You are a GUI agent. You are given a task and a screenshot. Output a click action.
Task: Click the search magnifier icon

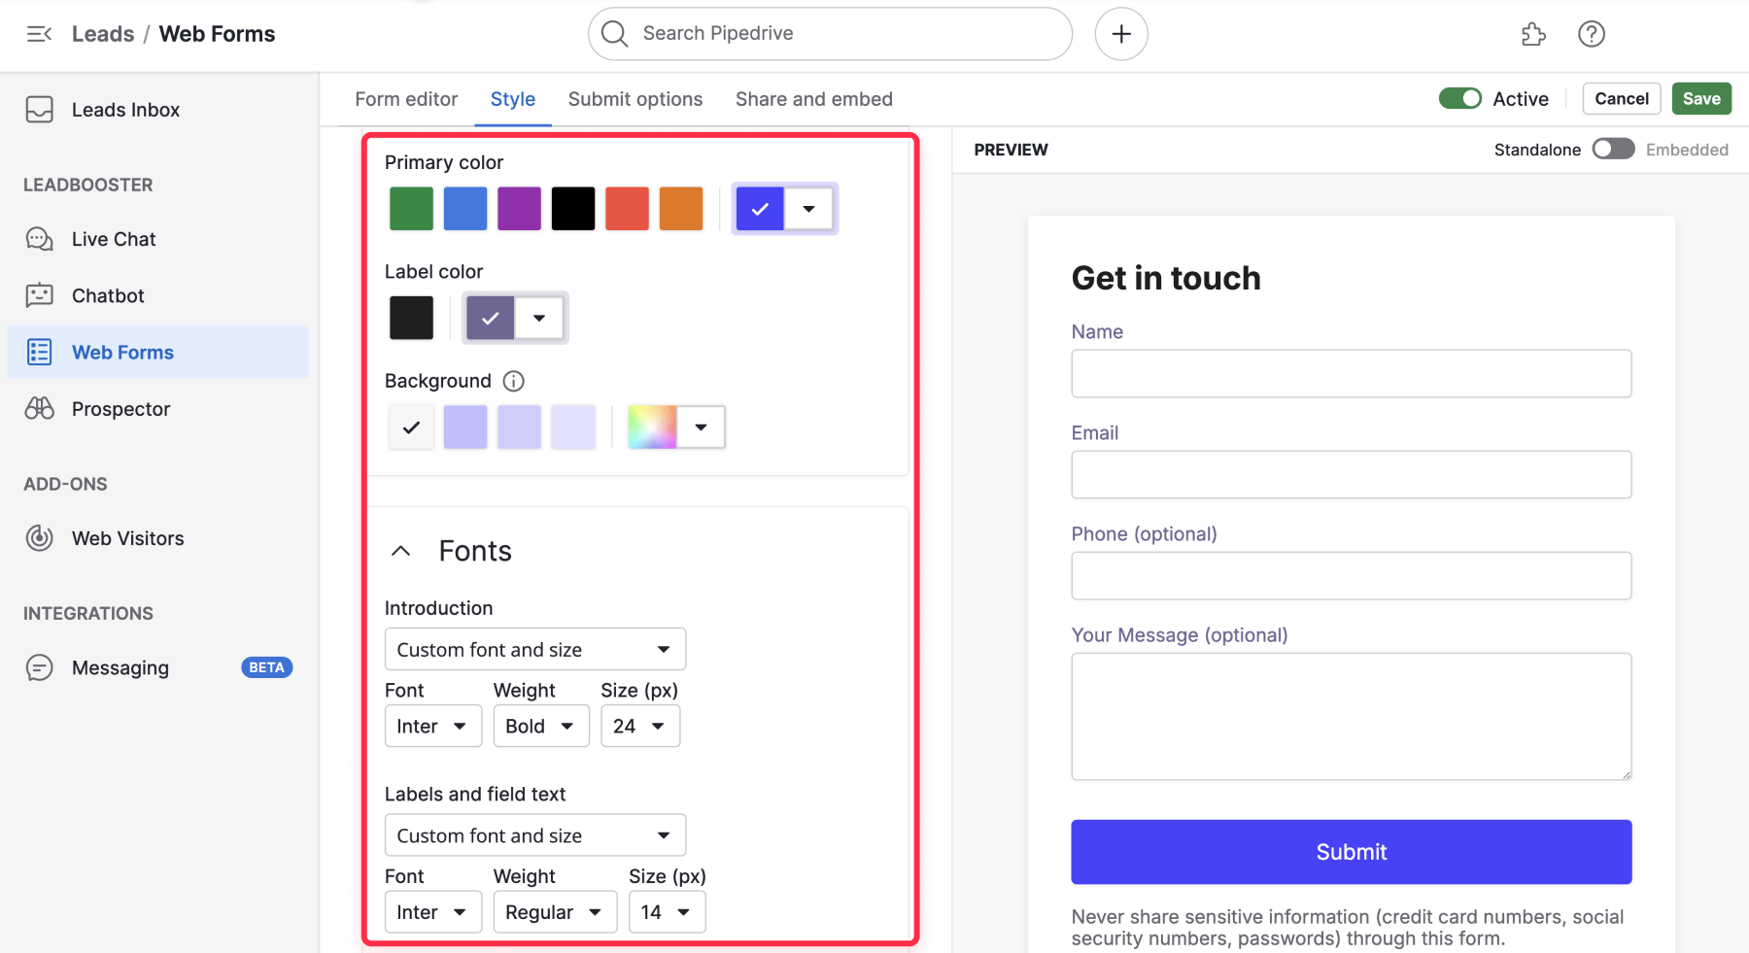[614, 34]
